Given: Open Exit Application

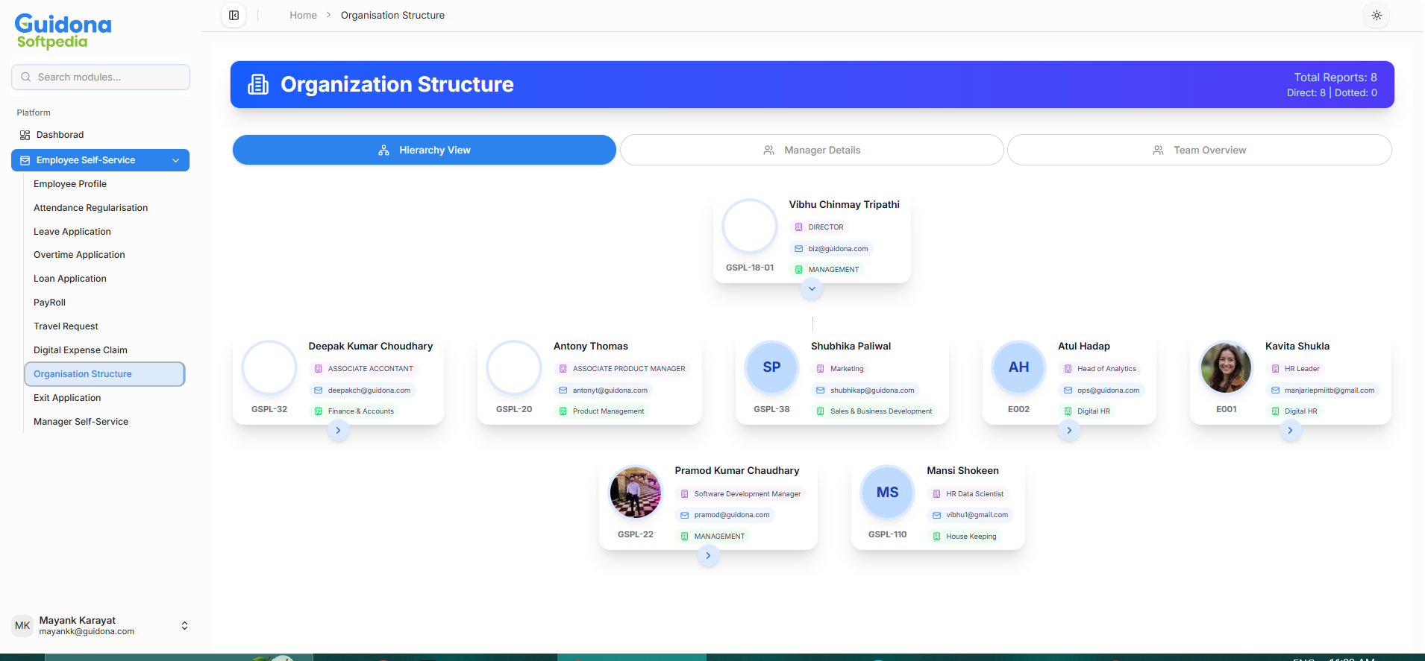Looking at the screenshot, I should click(67, 398).
